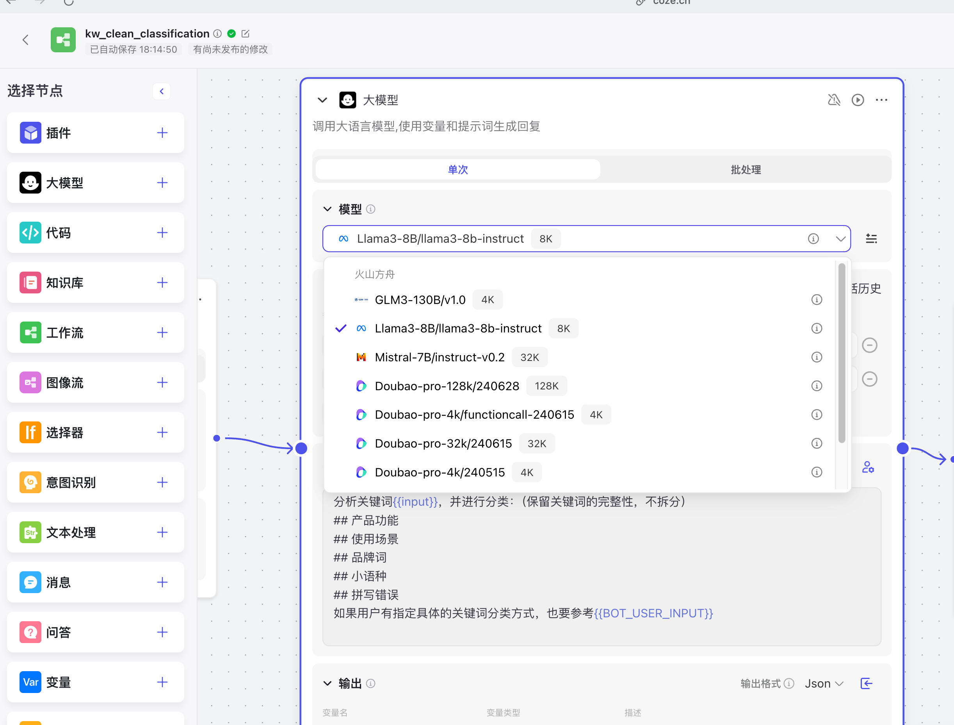Click the node's left input port
Image resolution: width=954 pixels, height=725 pixels.
click(x=301, y=449)
